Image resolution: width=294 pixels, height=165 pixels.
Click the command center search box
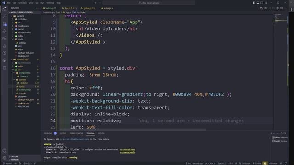click(x=149, y=3)
